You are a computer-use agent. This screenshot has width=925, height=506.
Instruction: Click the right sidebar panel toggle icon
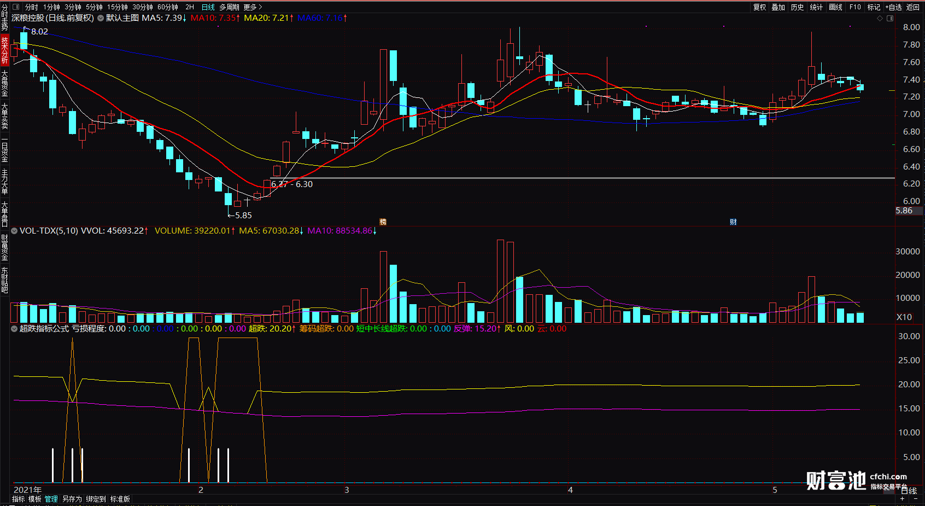(889, 19)
